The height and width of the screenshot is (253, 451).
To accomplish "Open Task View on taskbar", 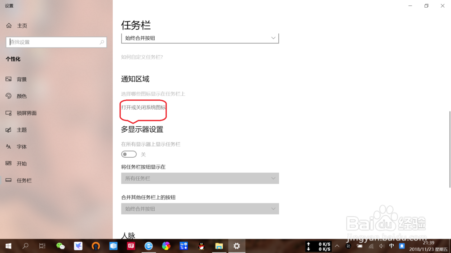I will (42, 246).
